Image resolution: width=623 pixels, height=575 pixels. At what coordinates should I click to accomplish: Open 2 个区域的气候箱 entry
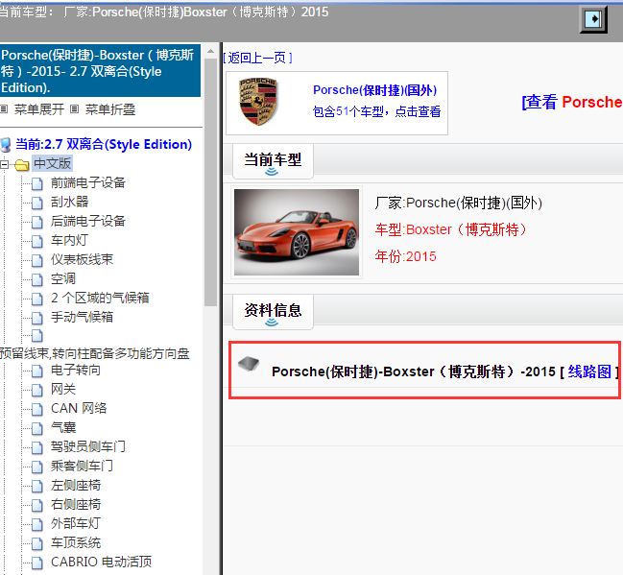tap(100, 298)
